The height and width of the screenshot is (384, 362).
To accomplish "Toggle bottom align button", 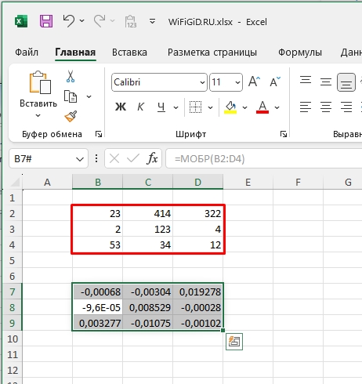I will [x=346, y=82].
